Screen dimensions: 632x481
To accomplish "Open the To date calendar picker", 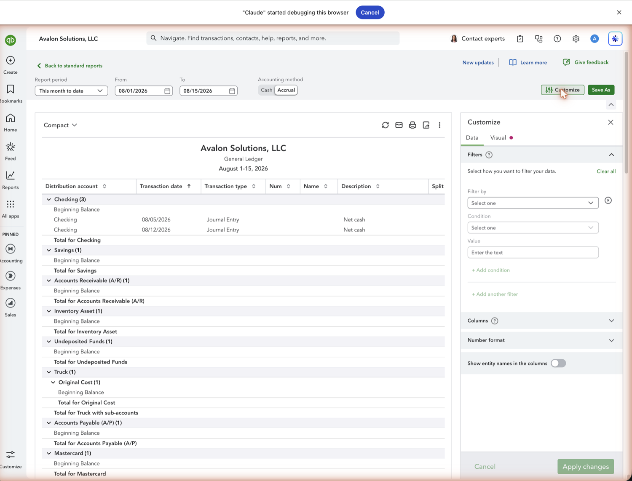I will click(x=232, y=91).
